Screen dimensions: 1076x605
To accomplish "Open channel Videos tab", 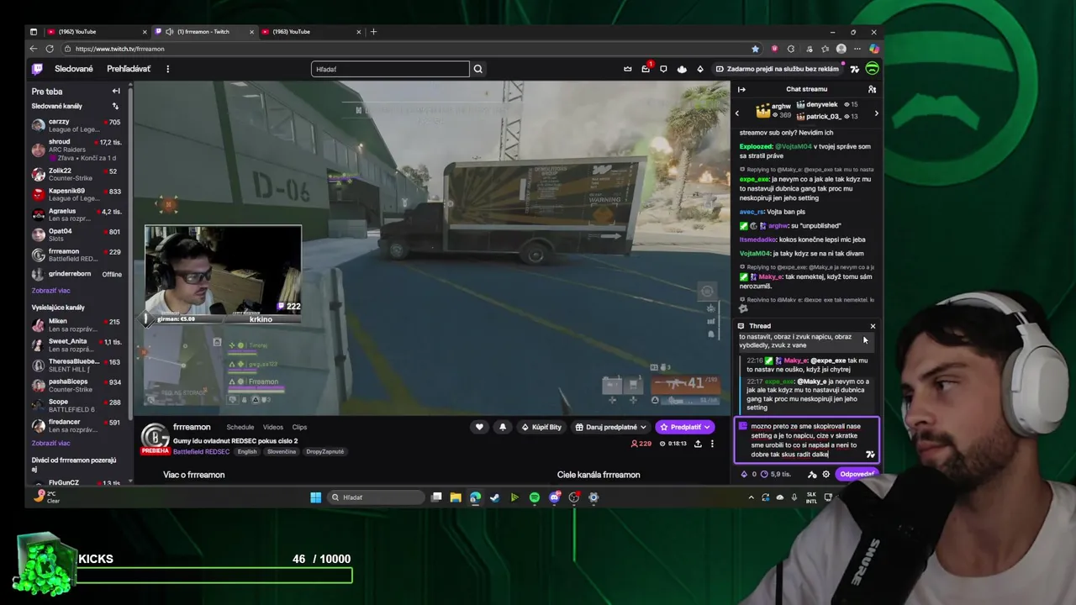I will tap(273, 427).
